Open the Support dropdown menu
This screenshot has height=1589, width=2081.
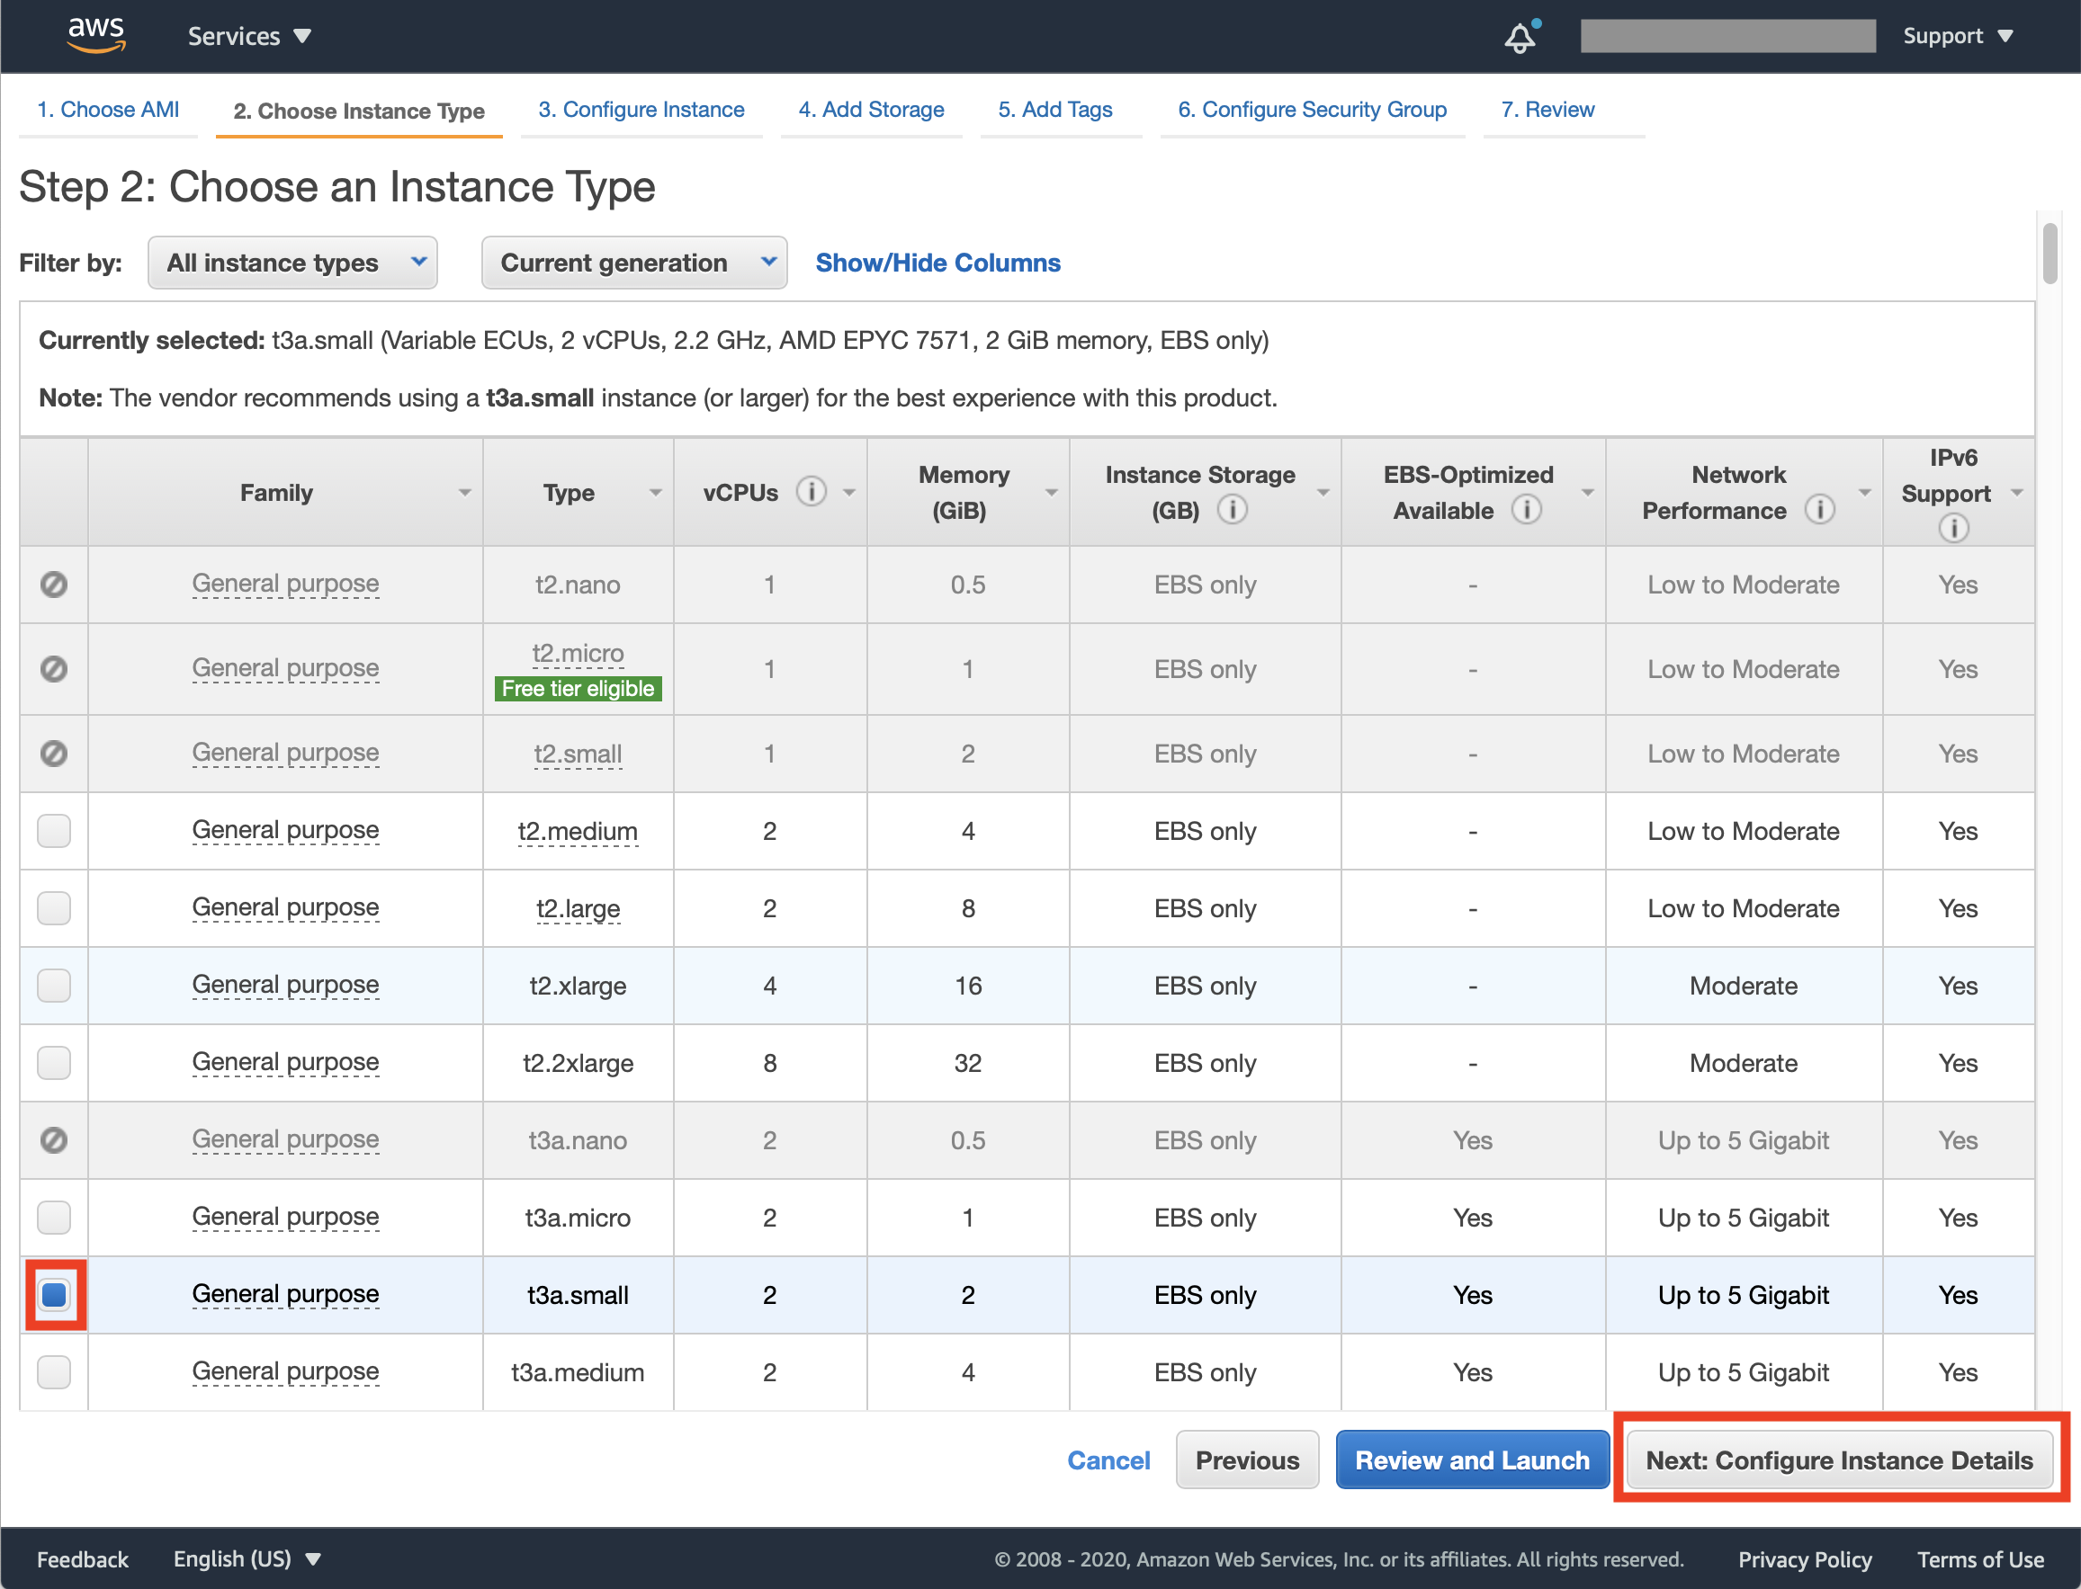click(x=1957, y=36)
